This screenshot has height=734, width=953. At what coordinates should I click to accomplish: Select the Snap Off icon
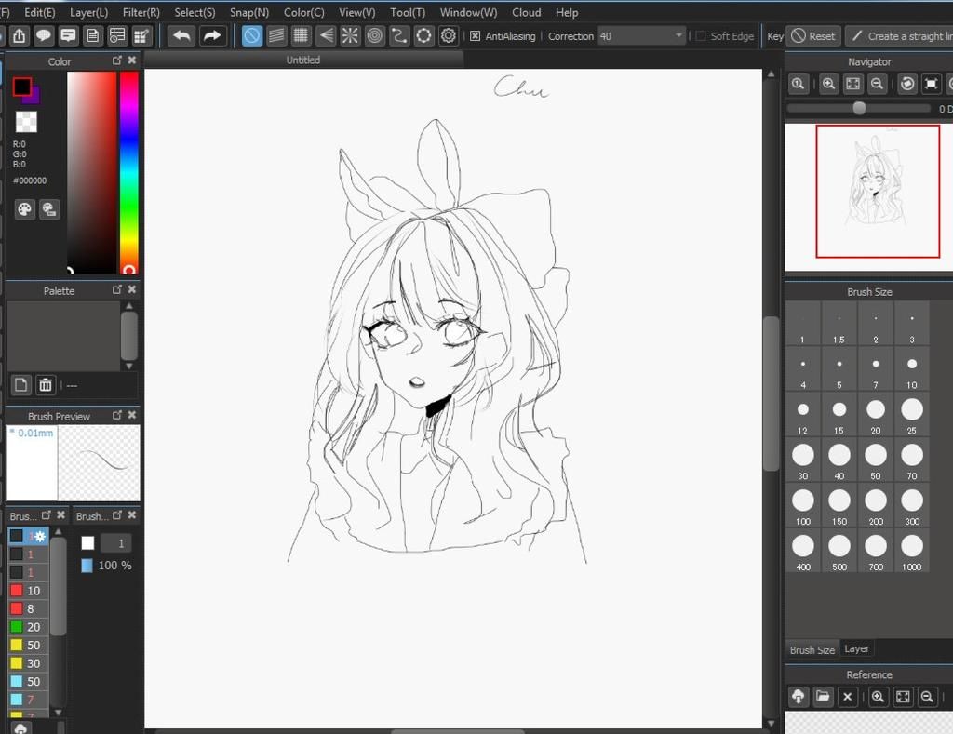click(251, 36)
